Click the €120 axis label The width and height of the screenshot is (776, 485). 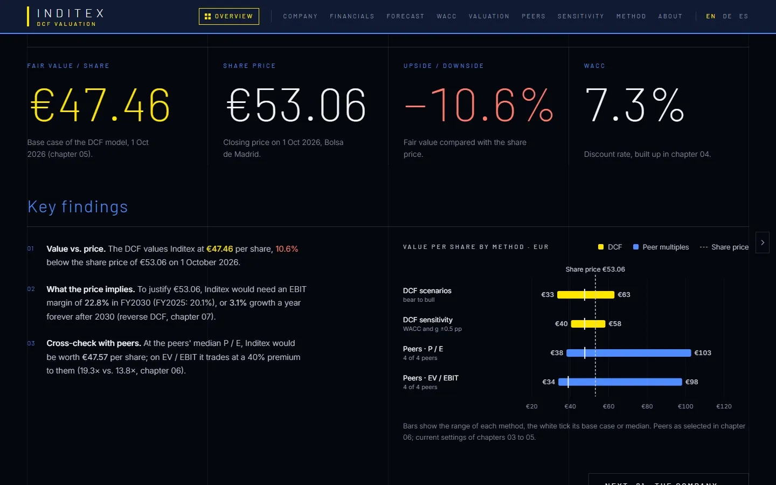pyautogui.click(x=724, y=406)
